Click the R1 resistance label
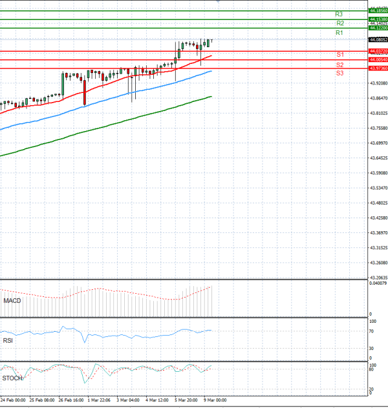The image size is (388, 408). coord(339,32)
